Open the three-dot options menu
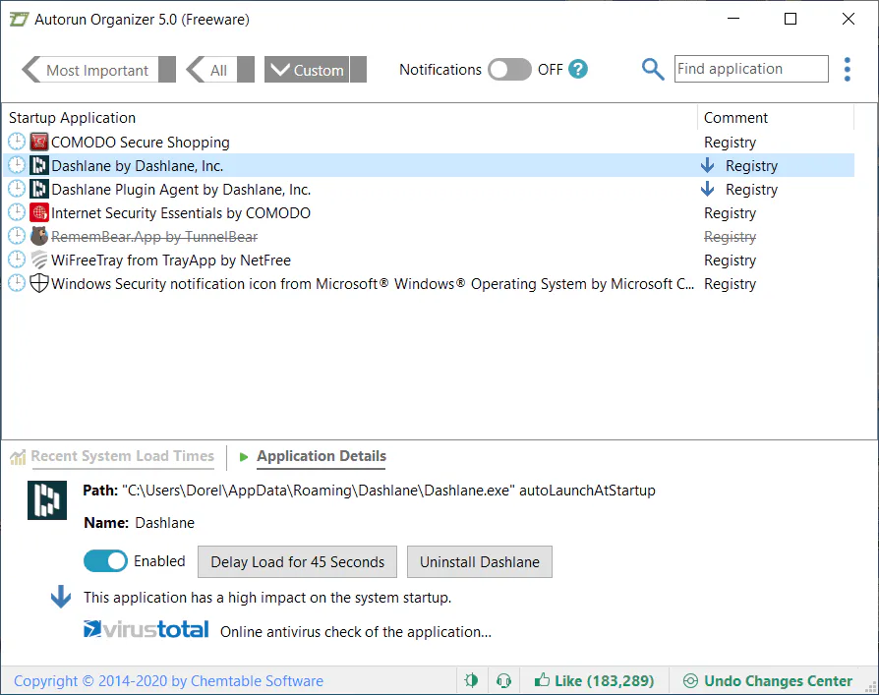The image size is (879, 695). (x=848, y=70)
